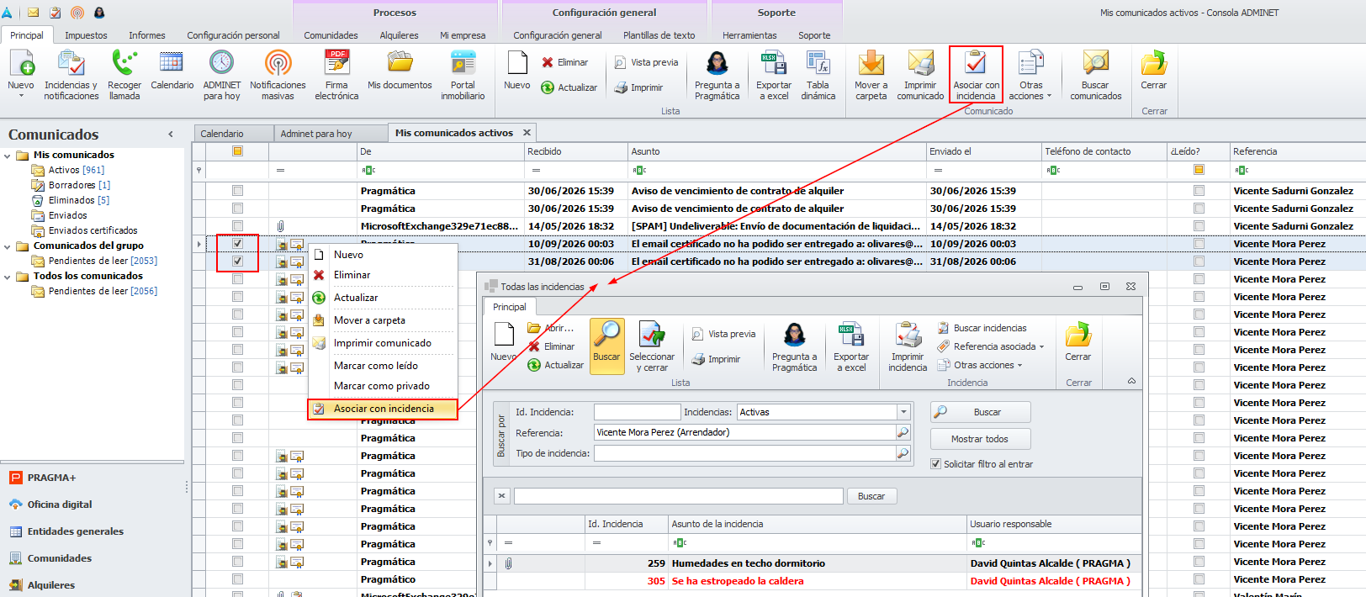Choose Asociar con incidencia in the context menu
1366x597 pixels.
[x=384, y=409]
